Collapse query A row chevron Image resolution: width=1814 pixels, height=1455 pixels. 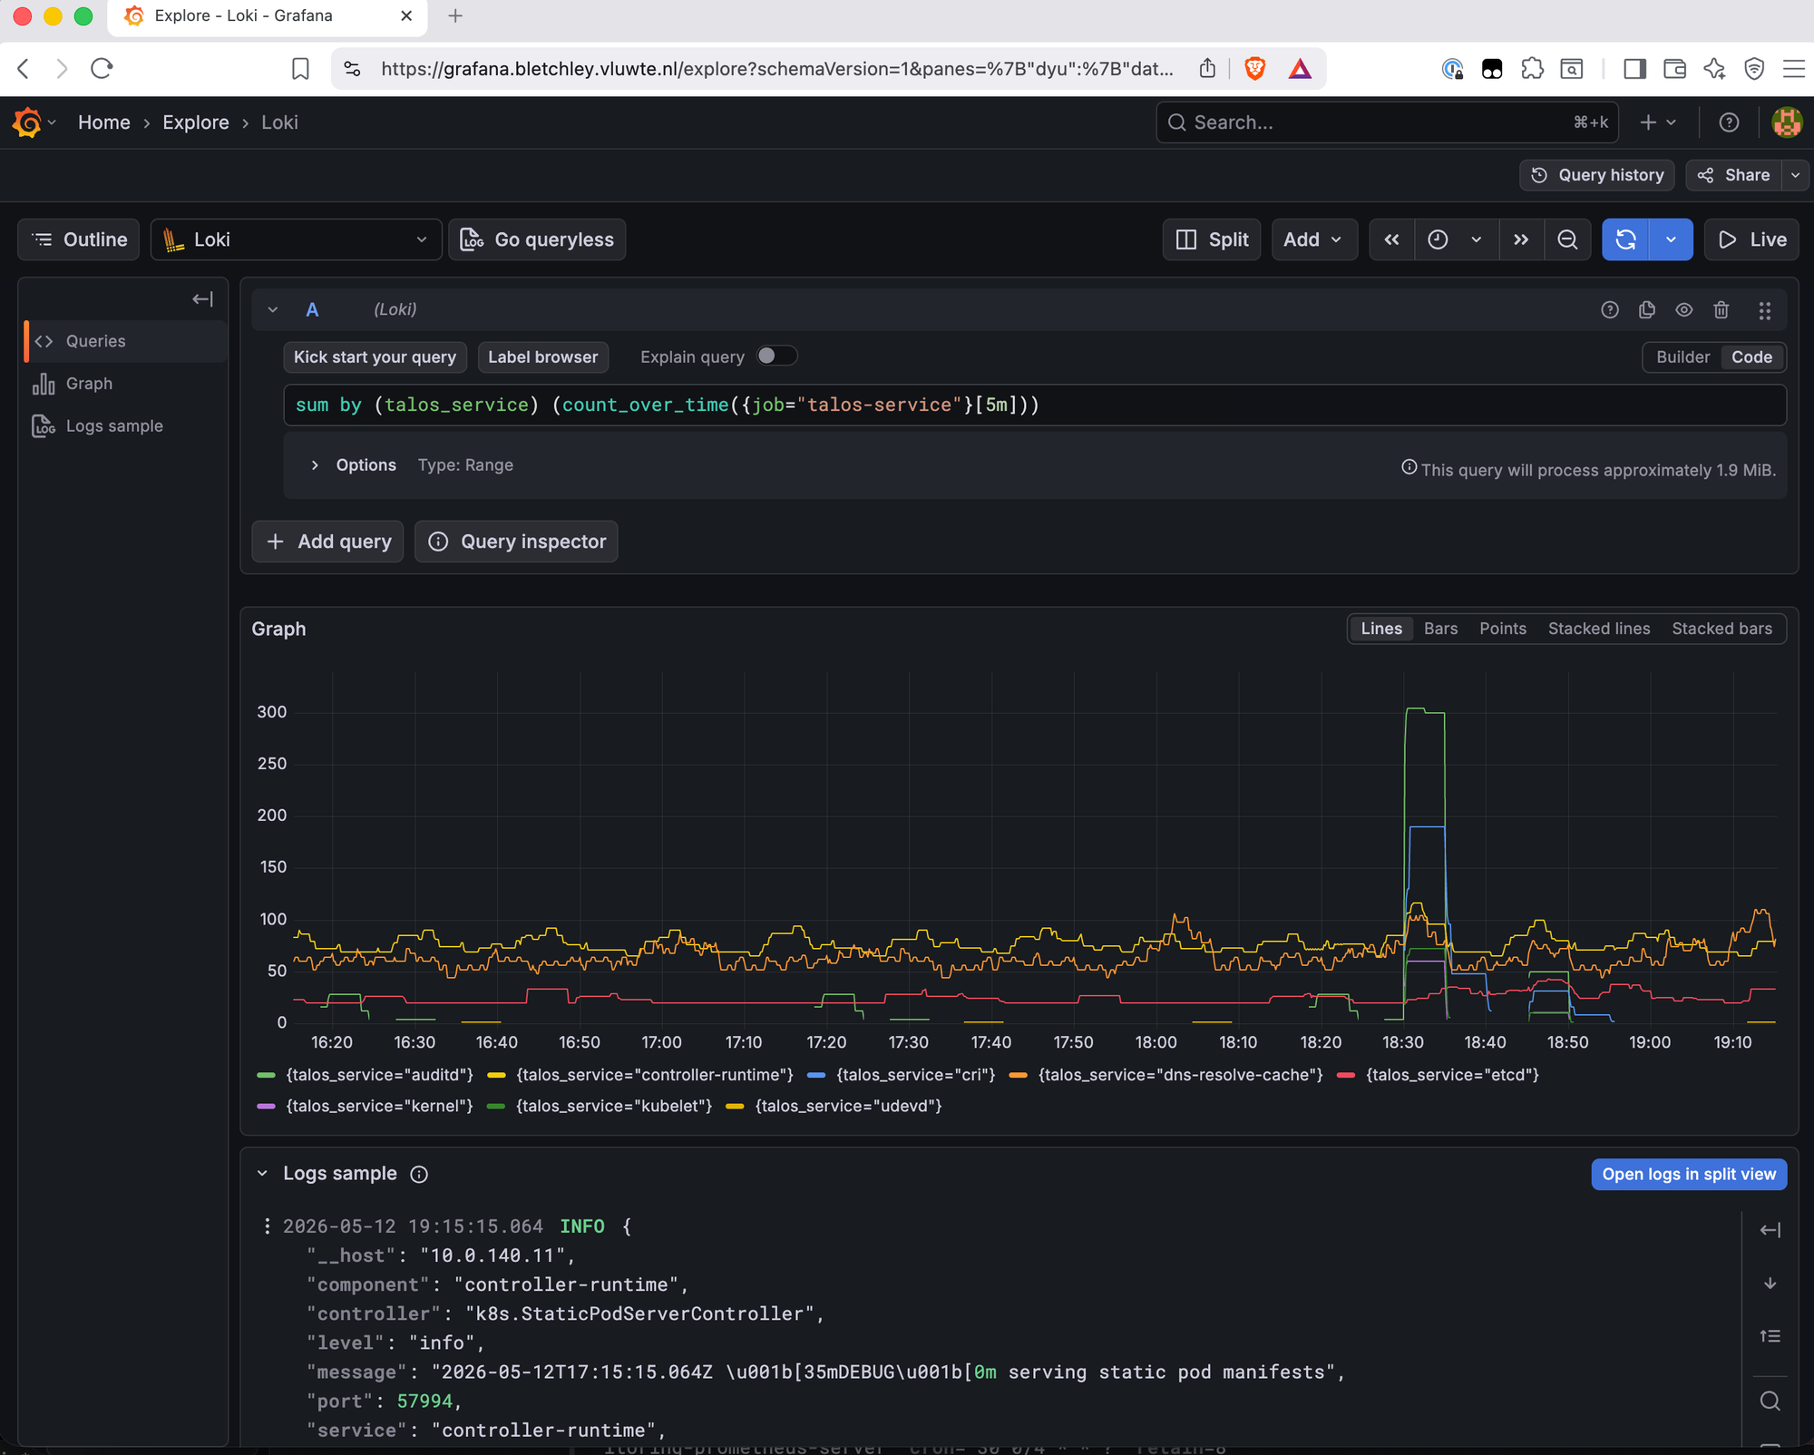click(273, 310)
